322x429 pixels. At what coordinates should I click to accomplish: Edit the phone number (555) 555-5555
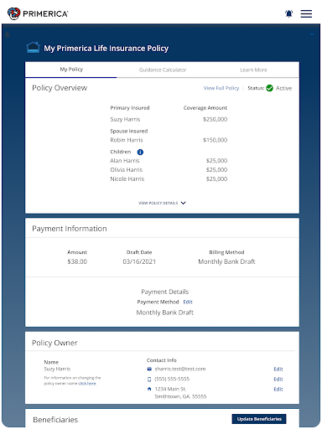tap(278, 379)
